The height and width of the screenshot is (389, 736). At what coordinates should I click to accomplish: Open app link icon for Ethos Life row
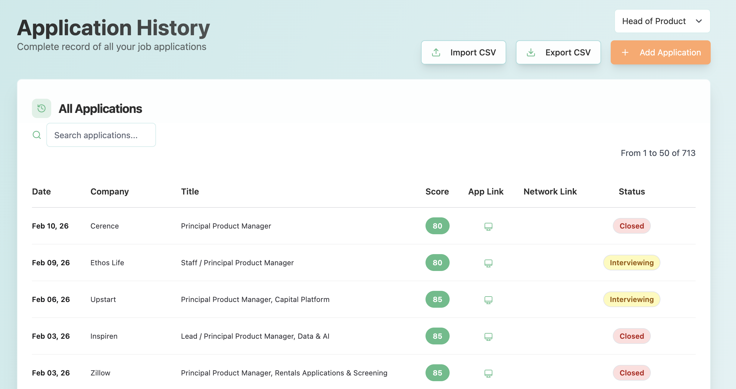pyautogui.click(x=488, y=263)
